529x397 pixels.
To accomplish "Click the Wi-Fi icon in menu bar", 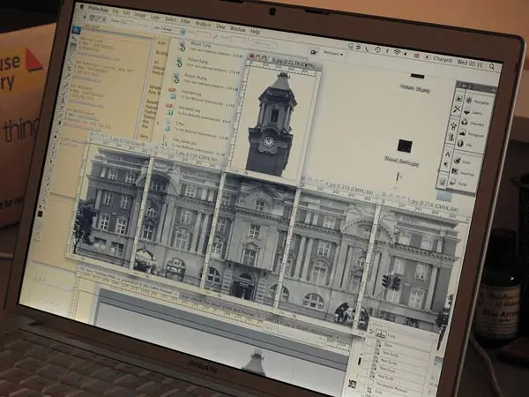I will click(398, 53).
